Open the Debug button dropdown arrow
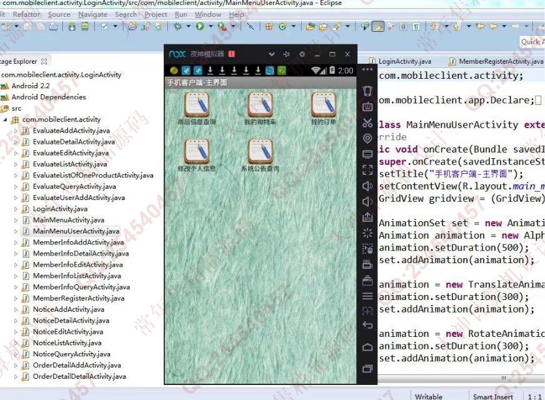This screenshot has height=400, width=545. (188, 26)
